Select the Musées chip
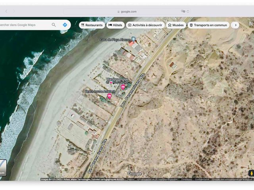Viewport: 254px width, 190px height. (176, 25)
